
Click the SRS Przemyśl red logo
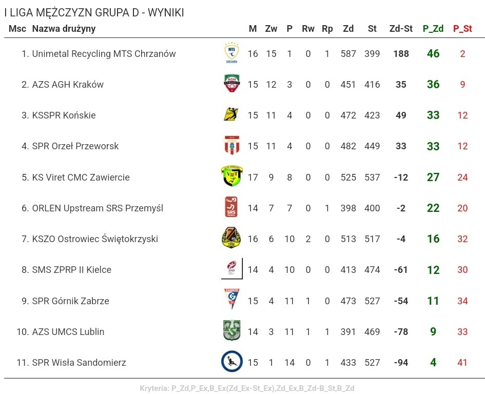coord(231,207)
